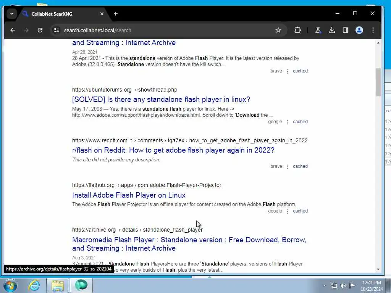Click 'brave' engine label on reddit result
The image size is (391, 293).
click(x=276, y=166)
